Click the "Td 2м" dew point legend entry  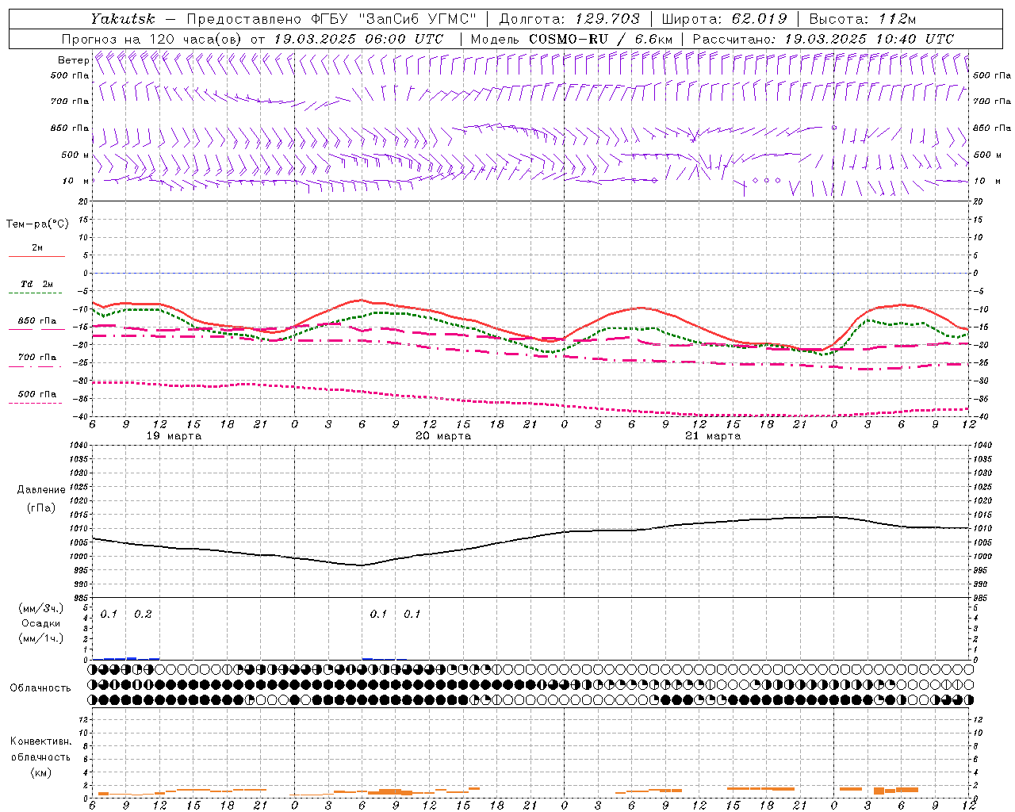pos(36,284)
